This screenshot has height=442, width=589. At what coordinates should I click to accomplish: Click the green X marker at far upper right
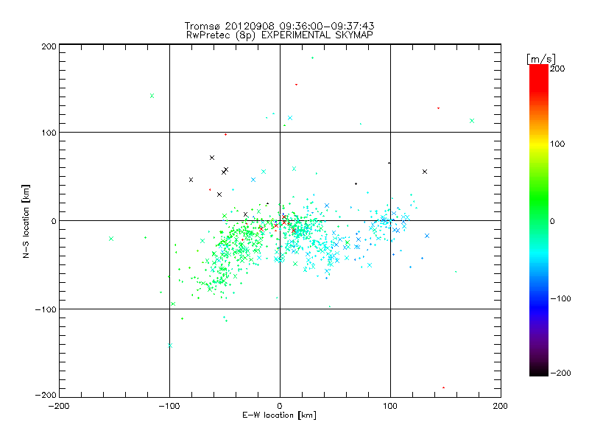click(x=472, y=121)
